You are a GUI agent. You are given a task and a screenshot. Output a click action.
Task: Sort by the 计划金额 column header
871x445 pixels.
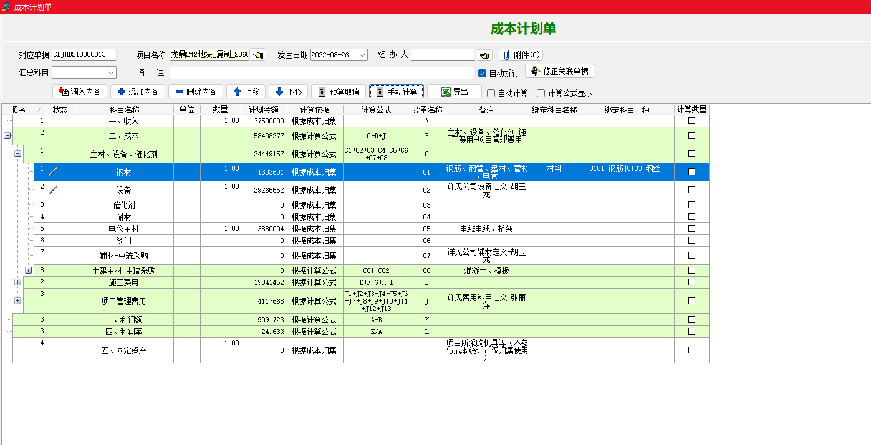pyautogui.click(x=263, y=110)
